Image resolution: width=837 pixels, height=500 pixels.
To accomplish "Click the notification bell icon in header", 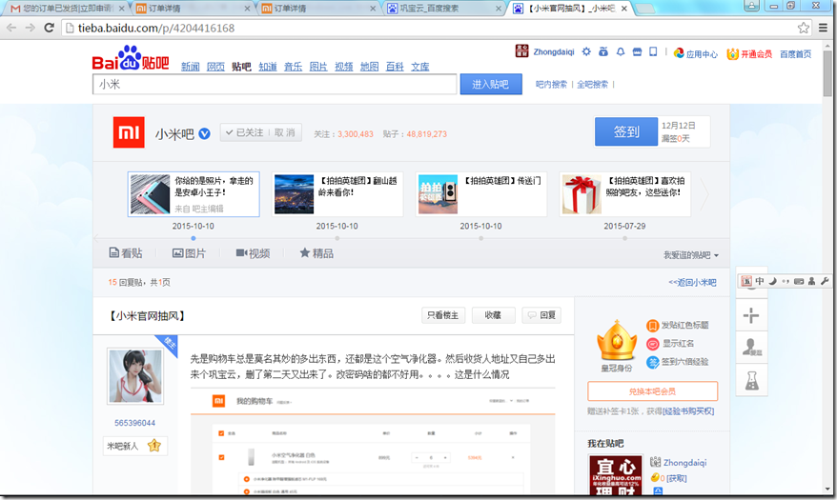I will [621, 51].
